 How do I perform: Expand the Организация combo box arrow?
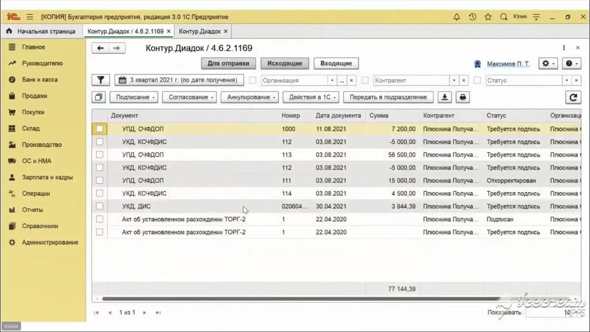point(332,80)
